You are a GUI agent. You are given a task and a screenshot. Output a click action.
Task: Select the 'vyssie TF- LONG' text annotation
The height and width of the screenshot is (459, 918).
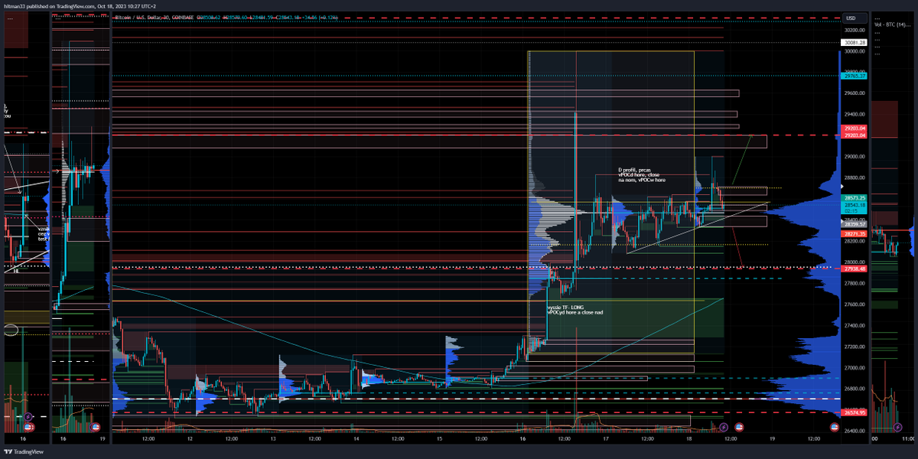pyautogui.click(x=565, y=307)
